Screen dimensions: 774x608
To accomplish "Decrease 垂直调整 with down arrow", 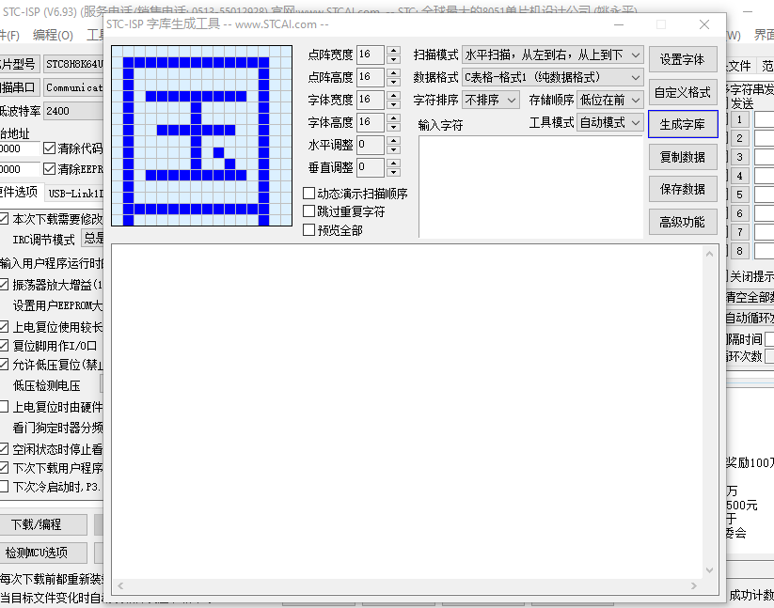I will pos(393,173).
